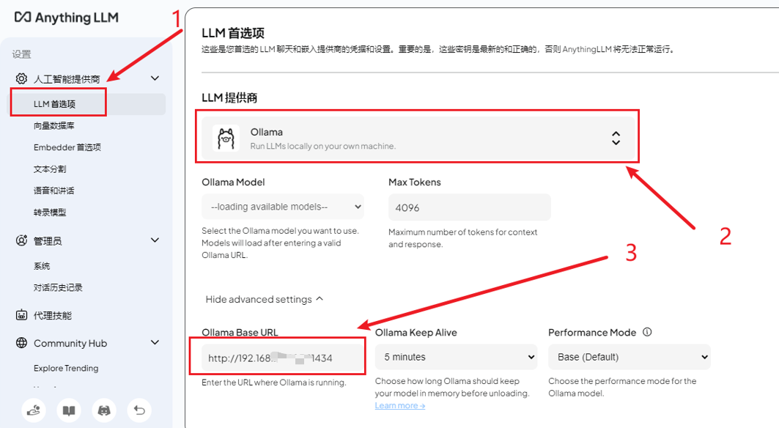Select 语音和讲话 in the sidebar
The width and height of the screenshot is (779, 428).
coord(53,191)
